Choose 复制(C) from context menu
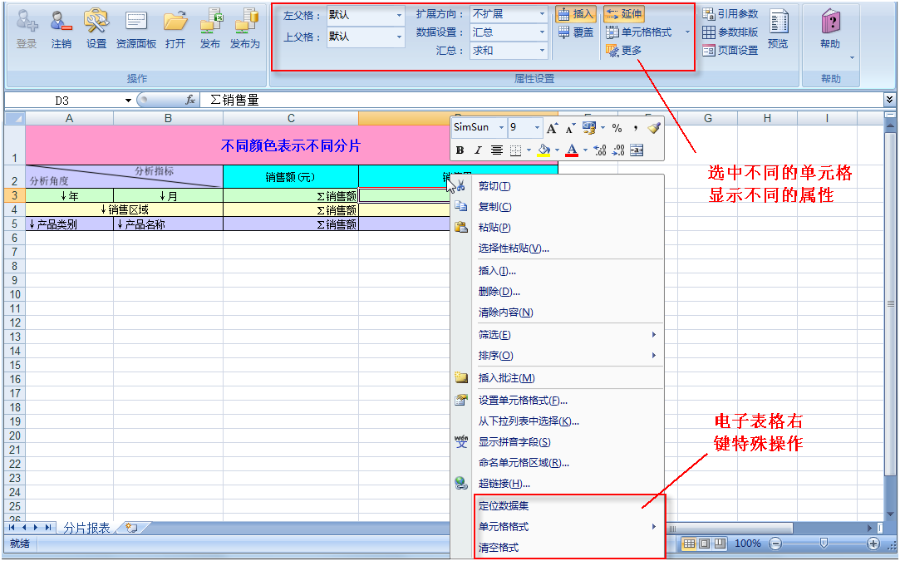Image resolution: width=900 pixels, height=561 pixels. tap(494, 207)
